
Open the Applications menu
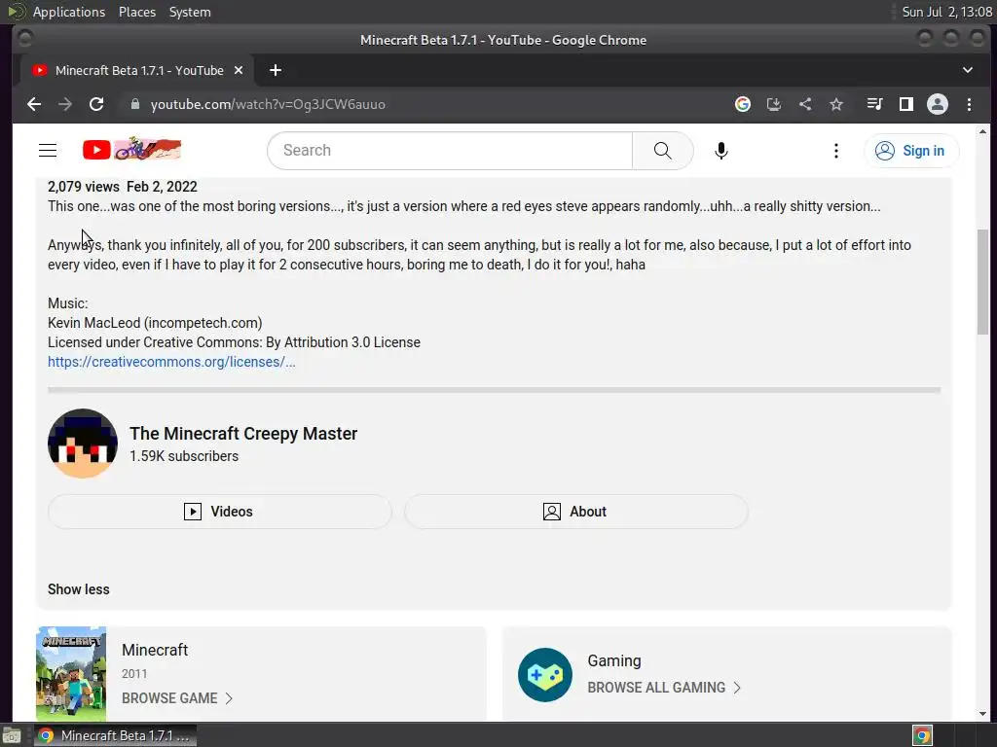(x=69, y=12)
